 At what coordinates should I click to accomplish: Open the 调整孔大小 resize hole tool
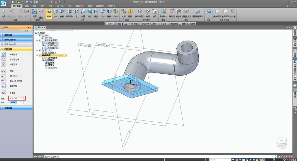click(187, 13)
